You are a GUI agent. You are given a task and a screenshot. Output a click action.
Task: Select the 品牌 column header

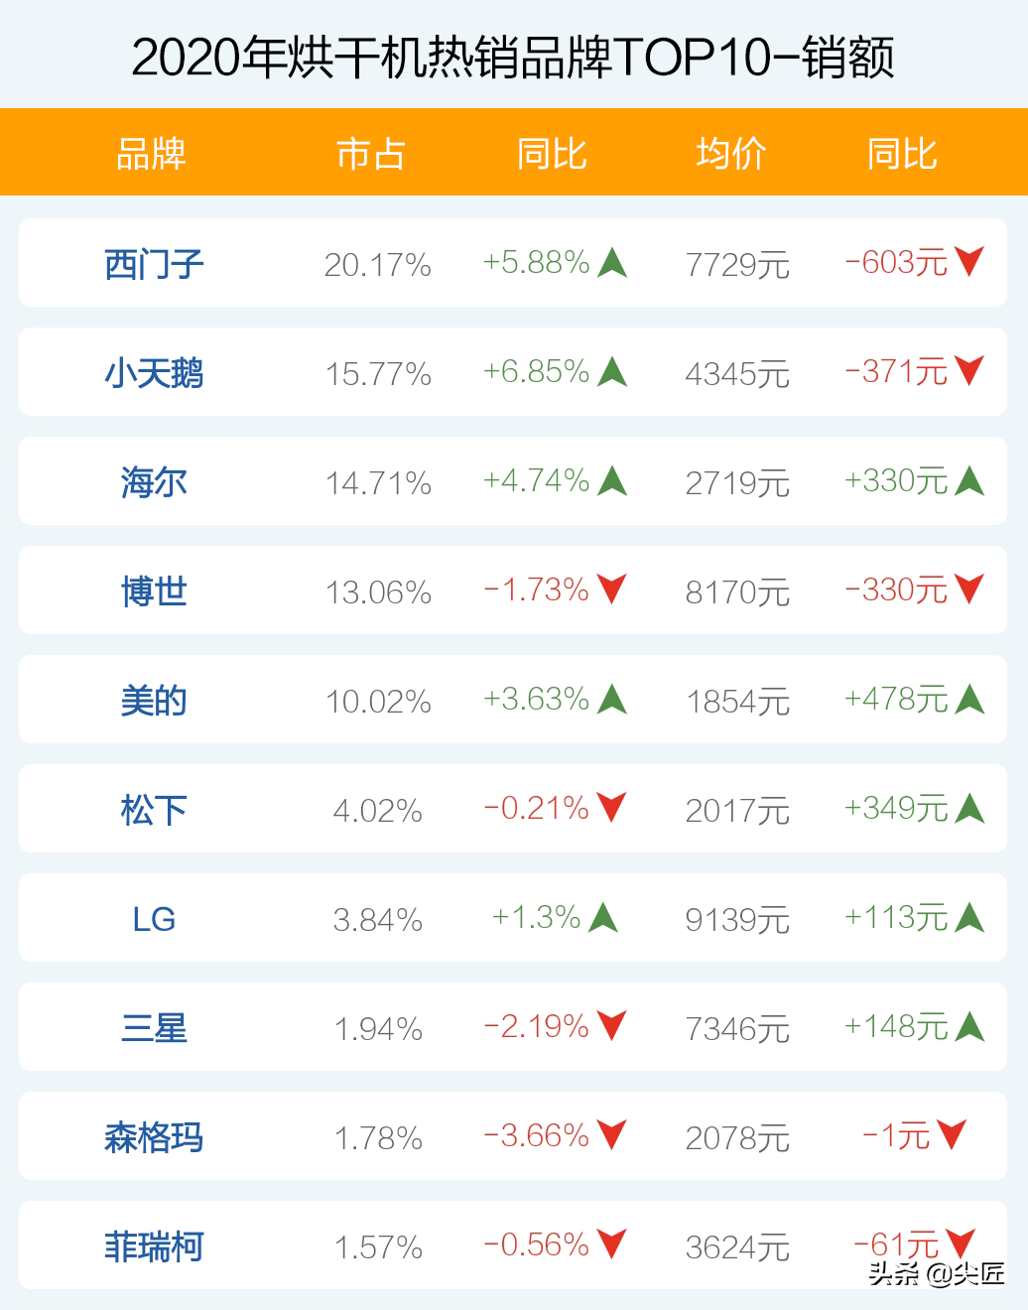pos(151,154)
